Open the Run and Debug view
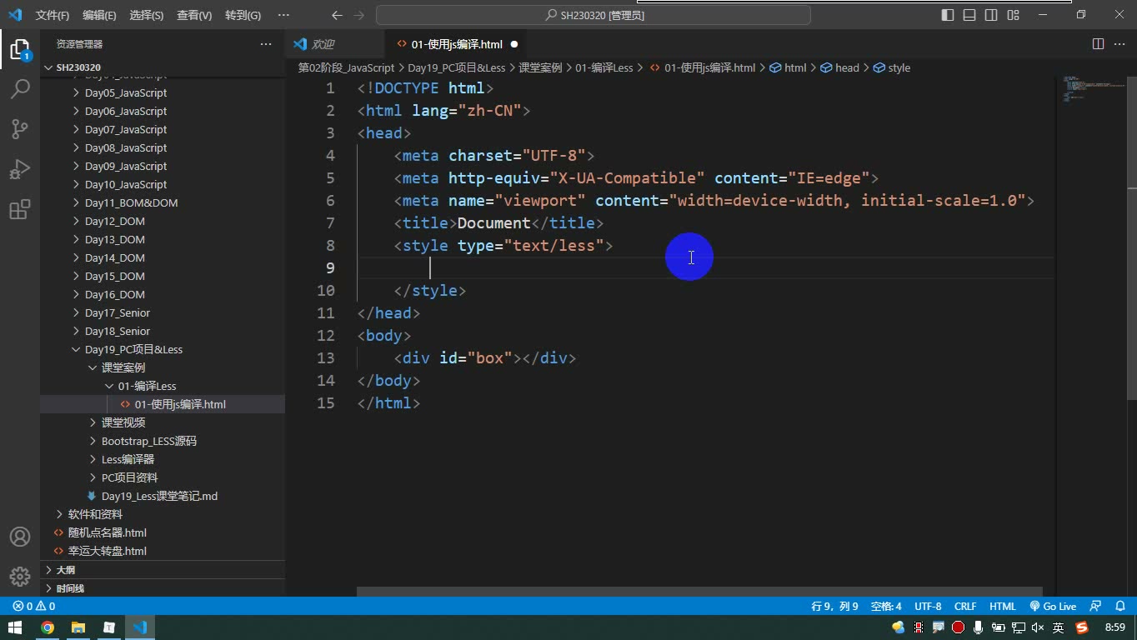Image resolution: width=1137 pixels, height=640 pixels. (20, 168)
